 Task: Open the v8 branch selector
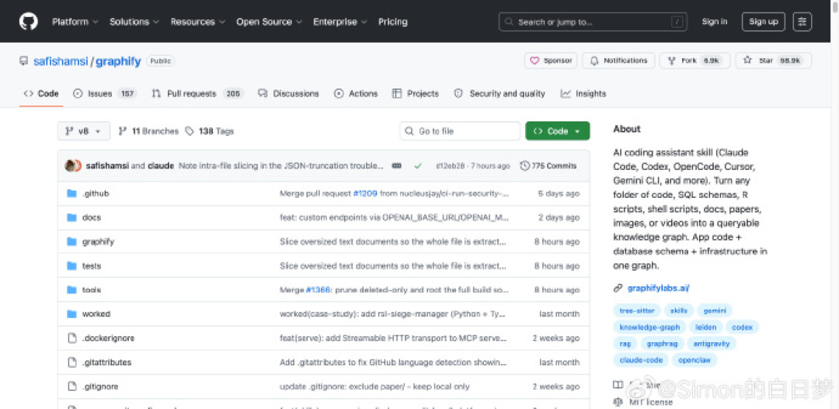84,131
